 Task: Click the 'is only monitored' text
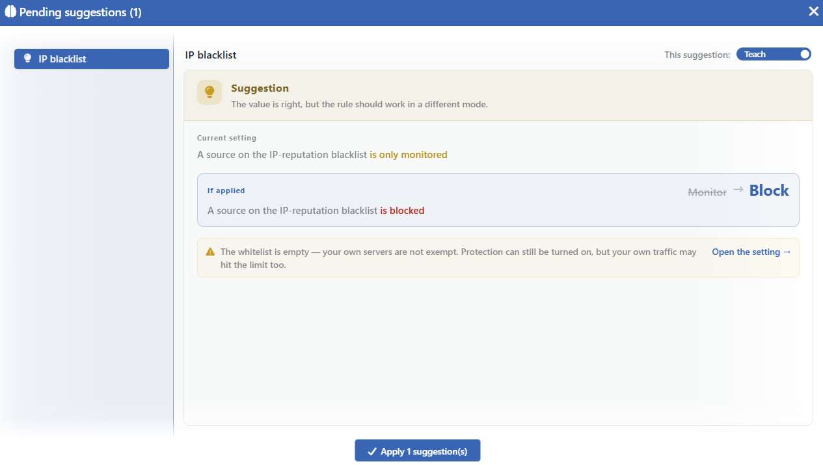pos(409,155)
